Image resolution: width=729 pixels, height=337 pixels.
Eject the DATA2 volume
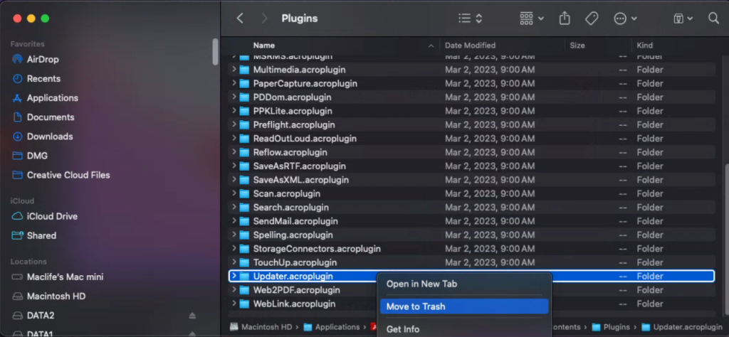point(192,316)
